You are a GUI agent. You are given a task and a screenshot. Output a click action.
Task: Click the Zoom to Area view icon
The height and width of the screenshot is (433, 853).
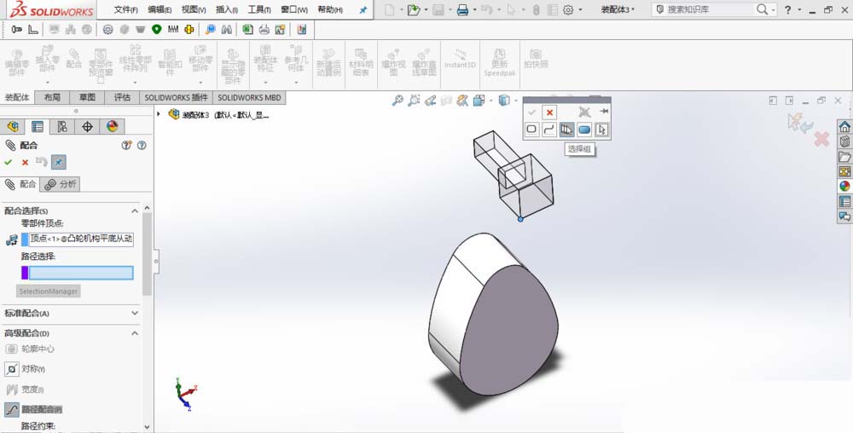(414, 100)
